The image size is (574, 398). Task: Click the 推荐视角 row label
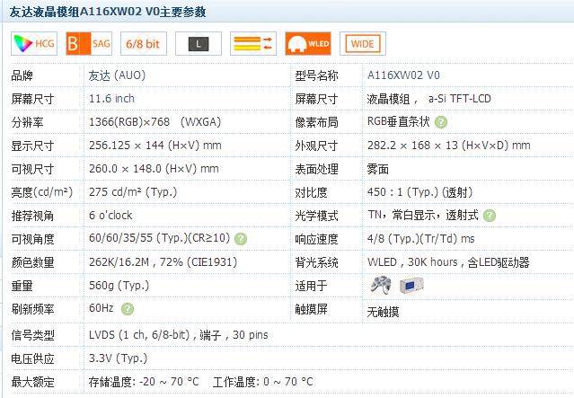click(32, 216)
